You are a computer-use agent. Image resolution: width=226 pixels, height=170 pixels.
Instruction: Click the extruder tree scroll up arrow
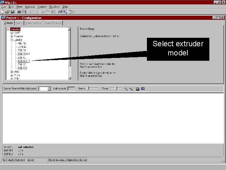point(69,29)
